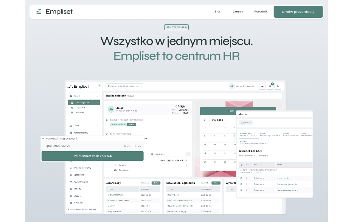Image resolution: width=351 pixels, height=222 pixels.
Task: Switch to the Sekcja G tab
Action: coord(254,142)
